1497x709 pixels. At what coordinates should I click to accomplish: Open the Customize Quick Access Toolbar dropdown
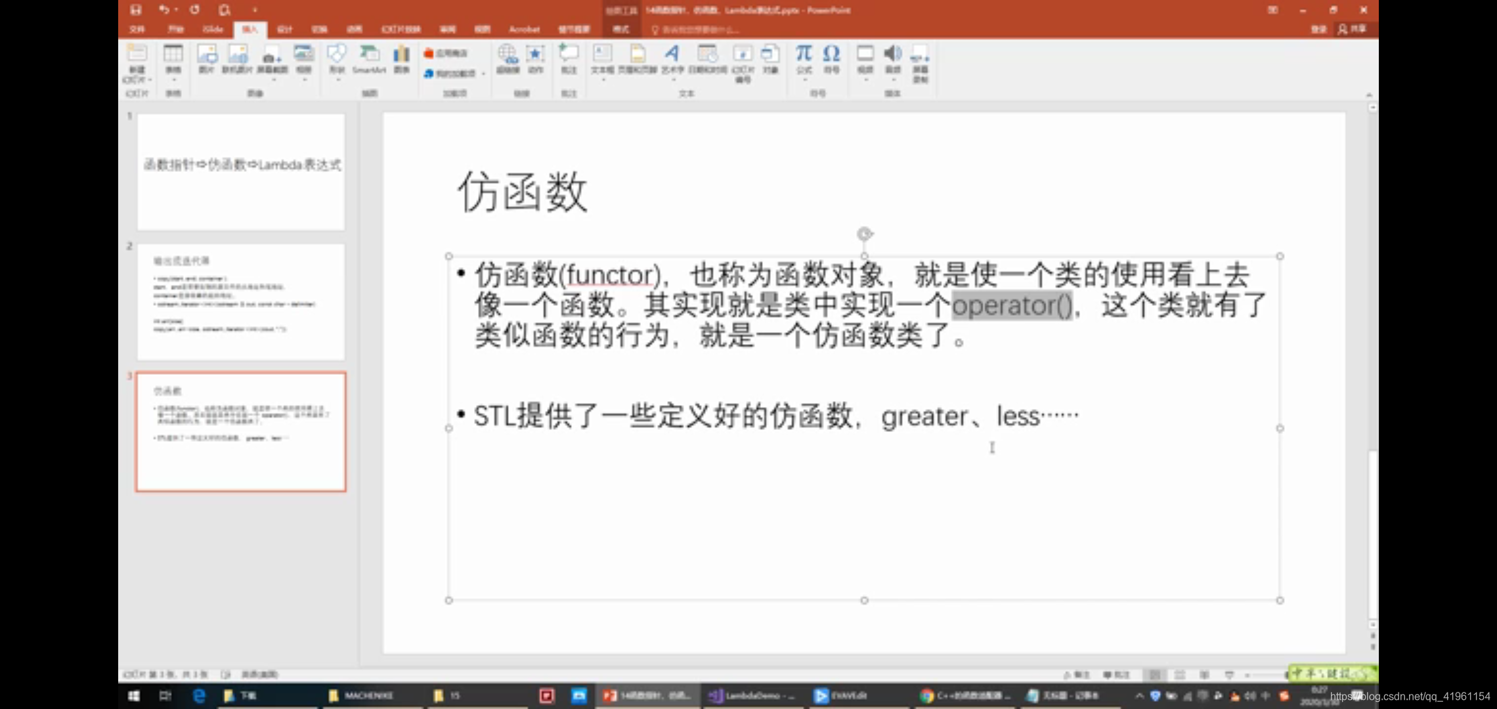[255, 10]
